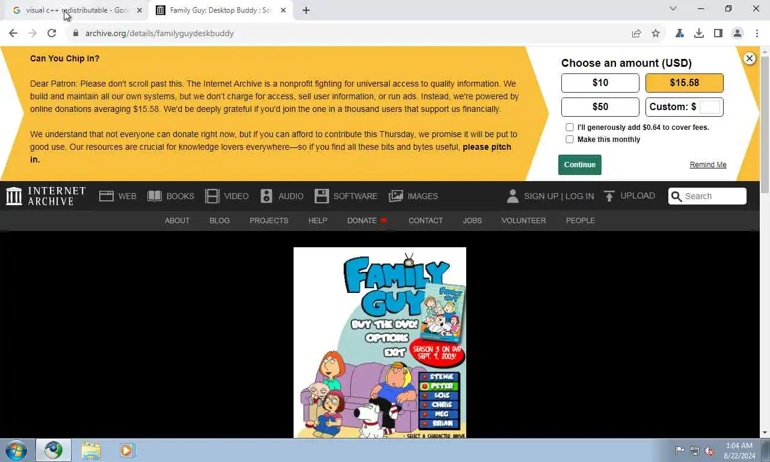Open the BLOG menu item

coord(220,221)
